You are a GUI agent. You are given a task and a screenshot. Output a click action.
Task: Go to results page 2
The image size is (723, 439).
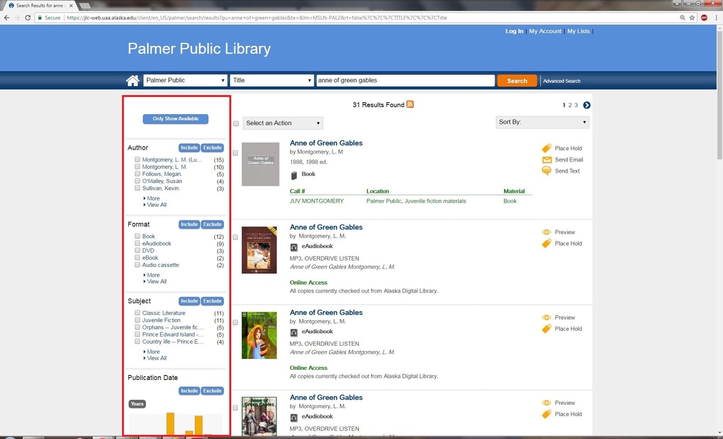(570, 106)
